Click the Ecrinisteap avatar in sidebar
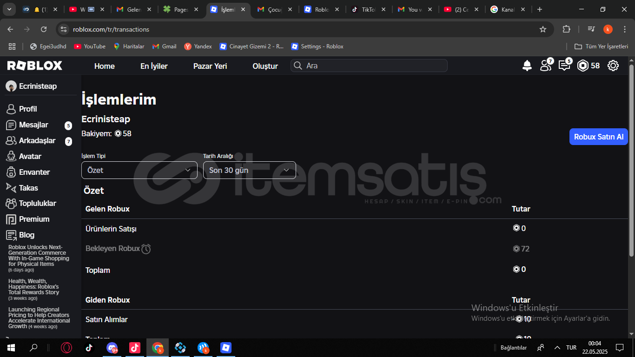The height and width of the screenshot is (357, 635). 11,86
